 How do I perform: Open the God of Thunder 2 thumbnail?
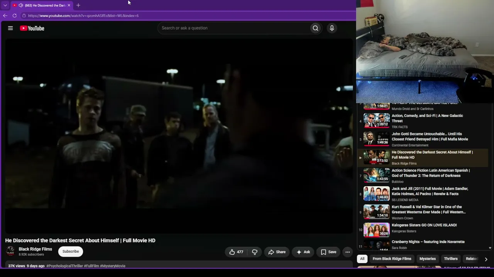click(x=377, y=175)
